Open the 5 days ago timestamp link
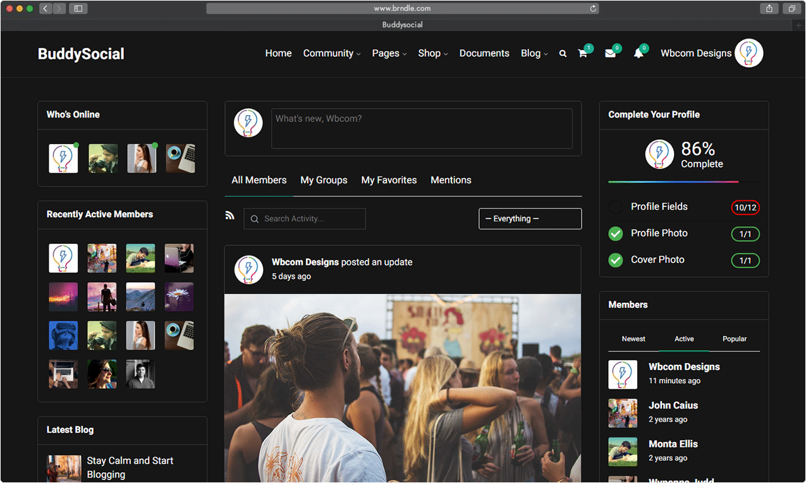 [291, 276]
